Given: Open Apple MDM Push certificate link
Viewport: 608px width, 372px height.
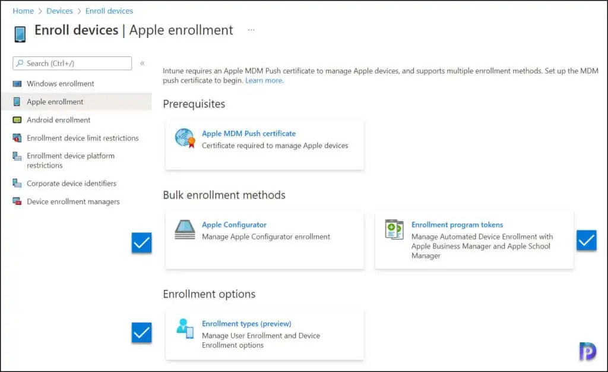Looking at the screenshot, I should tap(249, 134).
